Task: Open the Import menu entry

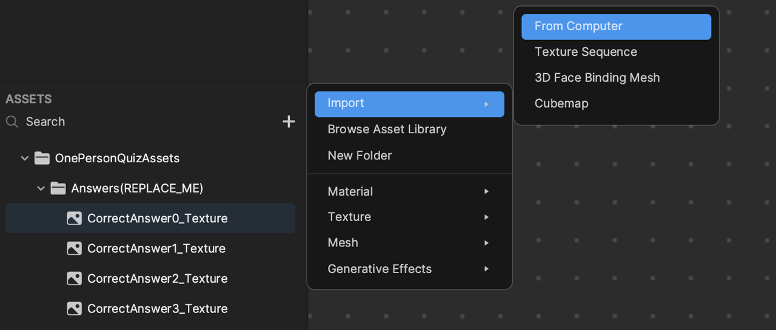Action: [x=409, y=104]
